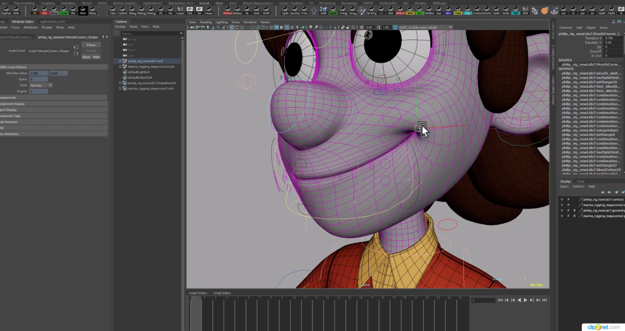
Task: Toggle playback P on philip_rig_newLids7:controls layer
Action: click(x=568, y=199)
